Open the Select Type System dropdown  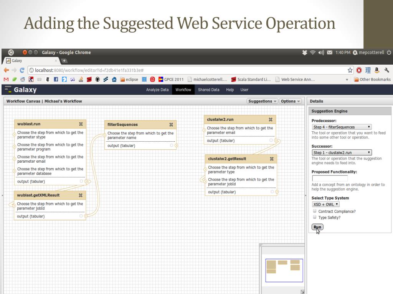(x=325, y=204)
